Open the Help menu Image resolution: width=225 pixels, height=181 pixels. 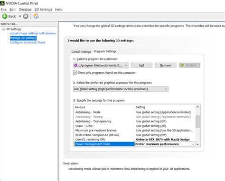pos(59,9)
